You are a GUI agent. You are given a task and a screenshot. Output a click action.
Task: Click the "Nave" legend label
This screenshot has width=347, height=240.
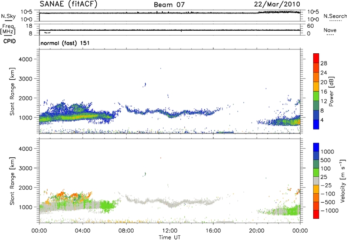click(x=330, y=30)
